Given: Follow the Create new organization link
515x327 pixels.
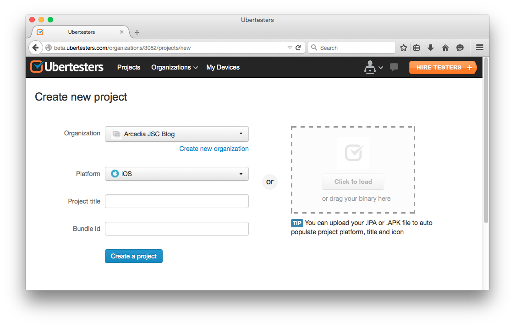Looking at the screenshot, I should click(x=214, y=149).
